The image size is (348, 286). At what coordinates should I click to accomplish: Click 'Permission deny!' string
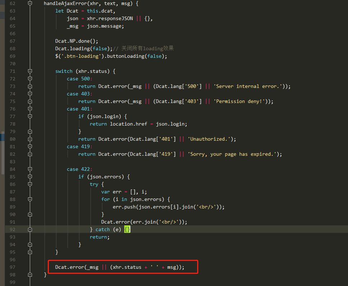pyautogui.click(x=239, y=102)
